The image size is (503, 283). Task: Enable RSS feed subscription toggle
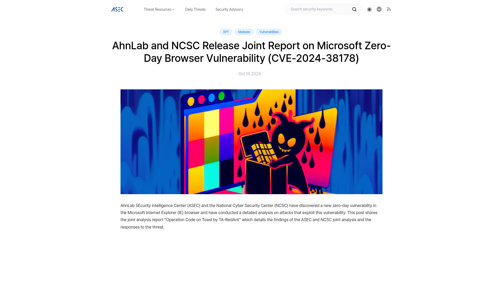pyautogui.click(x=389, y=9)
